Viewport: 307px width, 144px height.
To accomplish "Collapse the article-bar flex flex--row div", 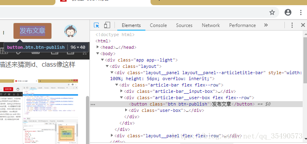I will [117, 85].
